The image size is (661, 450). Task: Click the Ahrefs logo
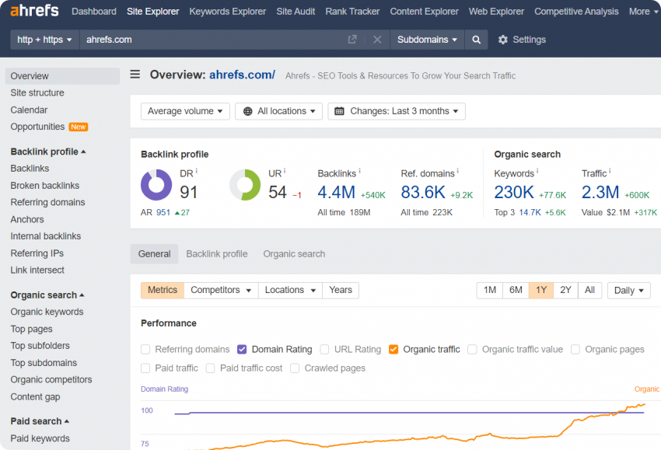coord(34,11)
